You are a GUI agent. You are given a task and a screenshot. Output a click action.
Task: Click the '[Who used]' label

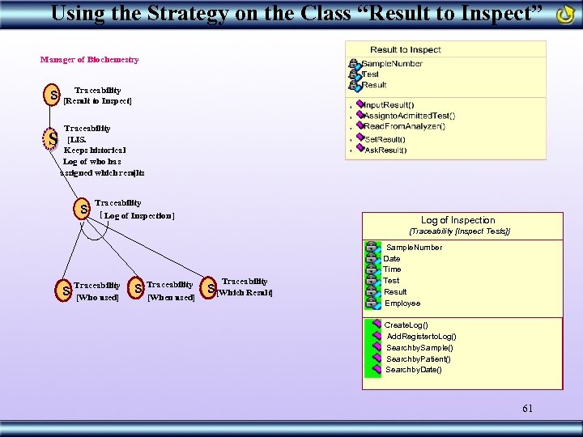tap(97, 298)
